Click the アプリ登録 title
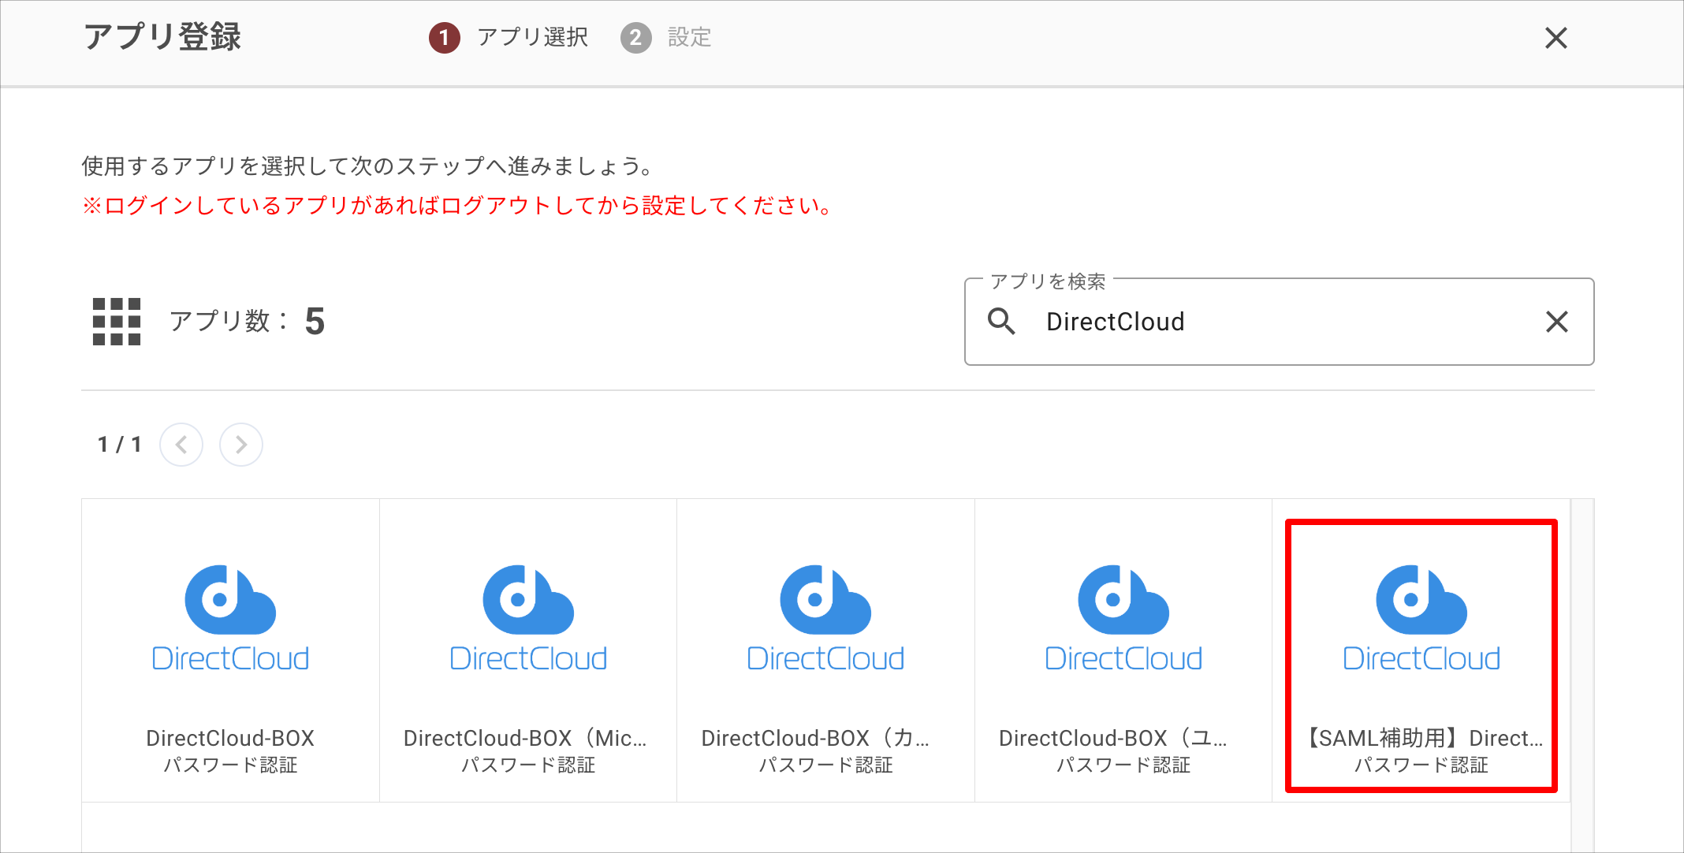The image size is (1684, 853). [162, 37]
